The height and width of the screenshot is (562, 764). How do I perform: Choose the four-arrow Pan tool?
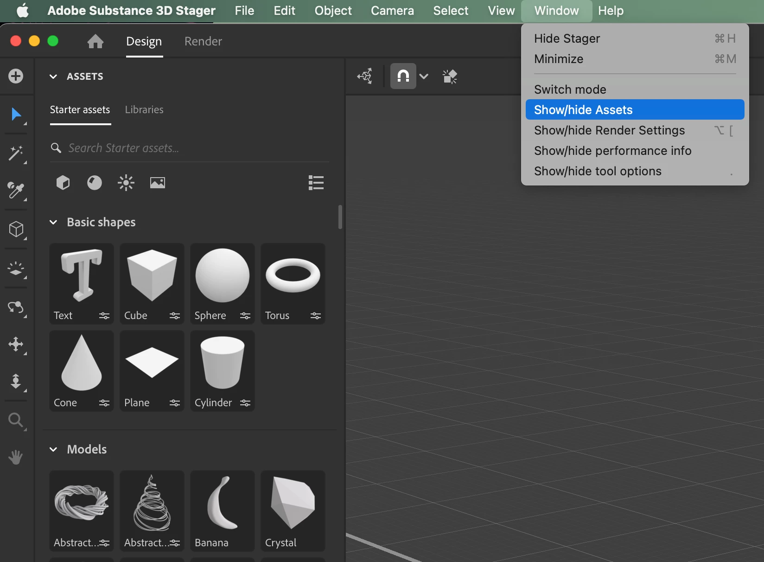pos(16,344)
